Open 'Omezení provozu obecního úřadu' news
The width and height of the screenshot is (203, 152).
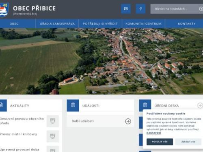[22, 121]
